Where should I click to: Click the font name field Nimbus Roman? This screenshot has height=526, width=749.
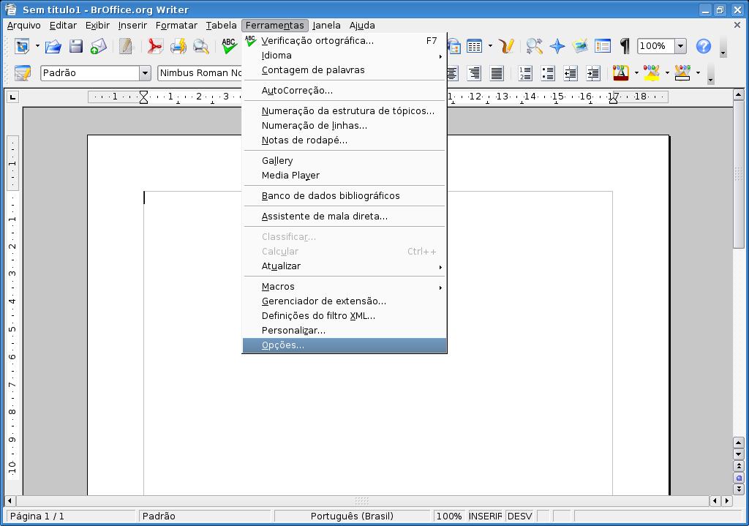click(200, 73)
